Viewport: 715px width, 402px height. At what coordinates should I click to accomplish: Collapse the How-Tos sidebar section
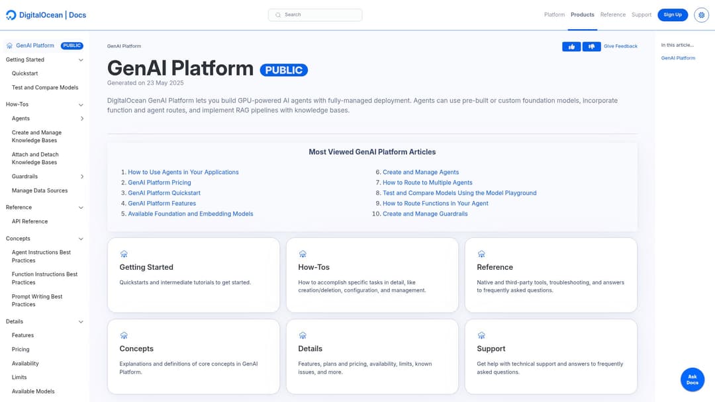tap(81, 104)
